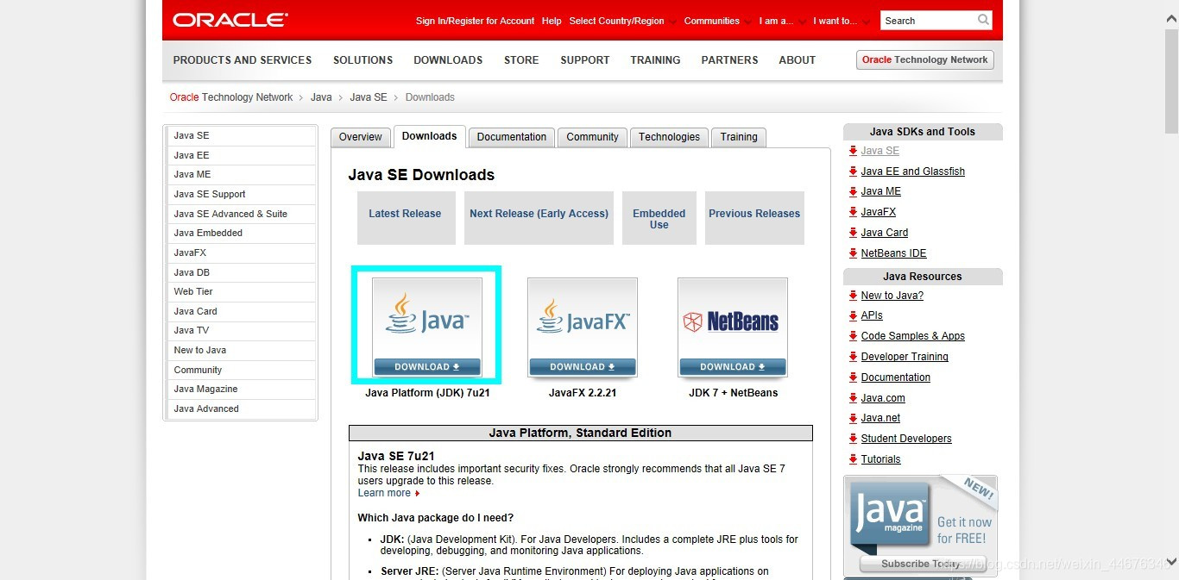The width and height of the screenshot is (1179, 580).
Task: Open the Solutions menu
Action: [x=363, y=60]
